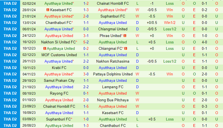Open the Nong Bua Pitchaya team link

click(113, 100)
